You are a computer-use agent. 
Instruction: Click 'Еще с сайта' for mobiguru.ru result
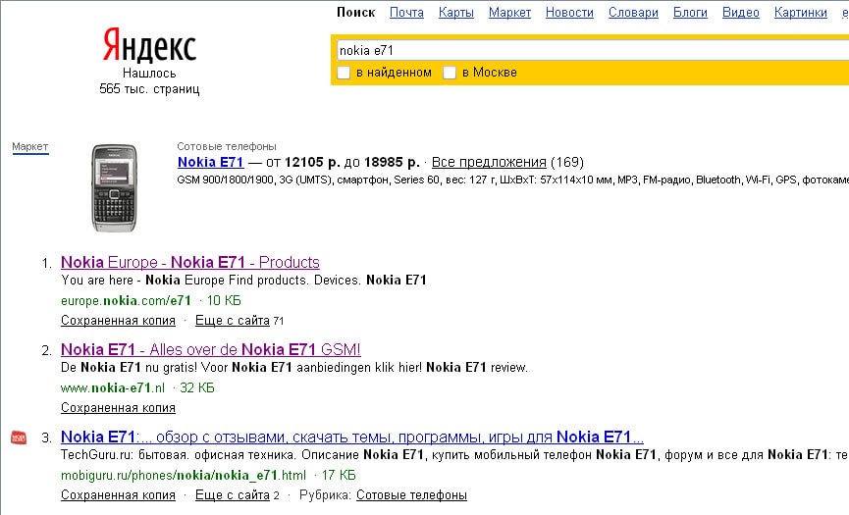233,495
